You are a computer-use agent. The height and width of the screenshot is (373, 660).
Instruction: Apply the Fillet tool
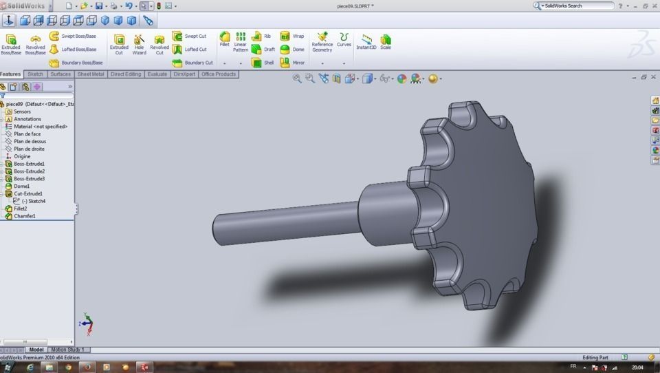tap(224, 39)
